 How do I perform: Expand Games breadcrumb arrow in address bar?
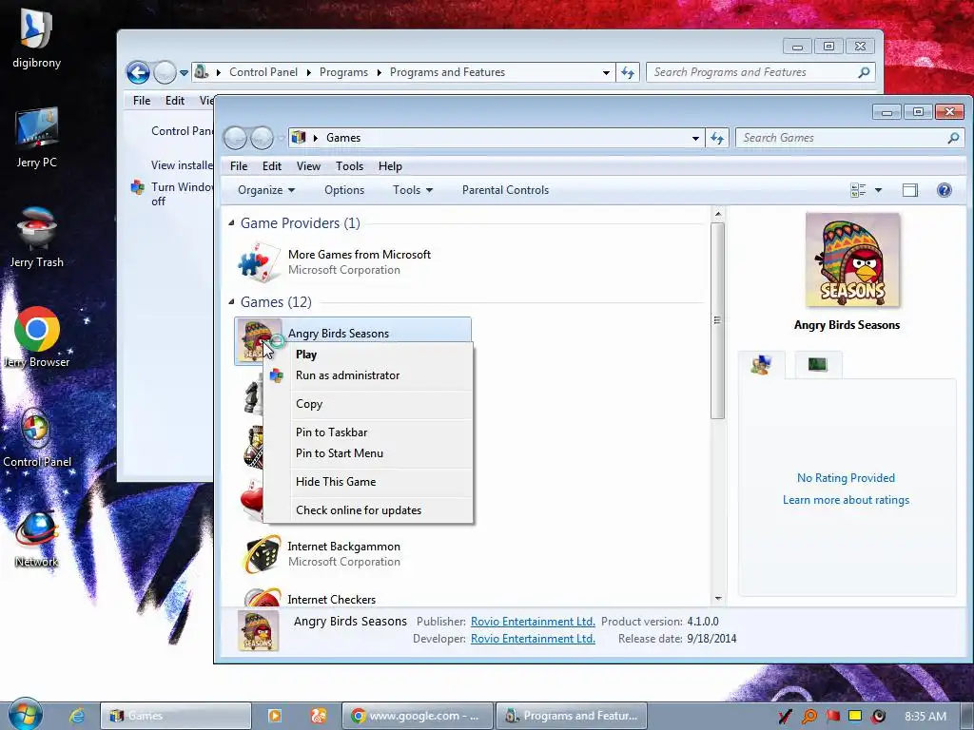pyautogui.click(x=315, y=138)
